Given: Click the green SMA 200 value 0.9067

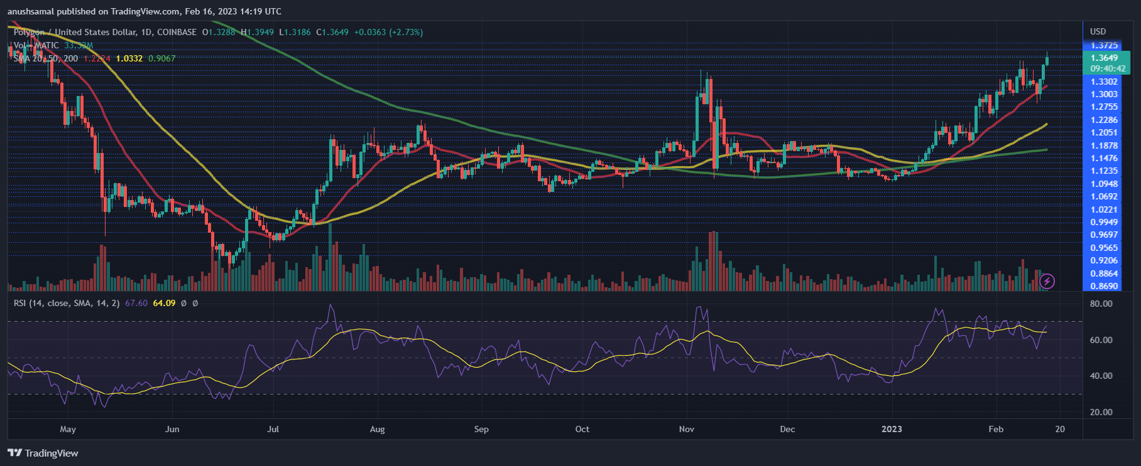Looking at the screenshot, I should [x=162, y=58].
